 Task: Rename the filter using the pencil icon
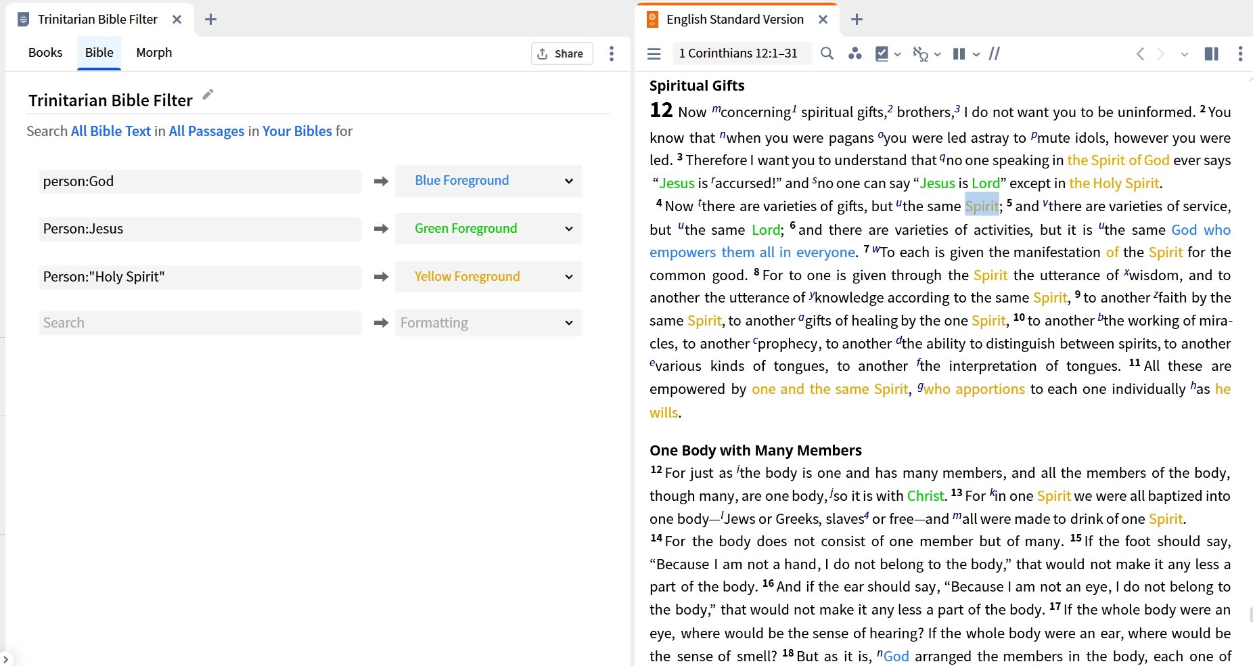(207, 95)
